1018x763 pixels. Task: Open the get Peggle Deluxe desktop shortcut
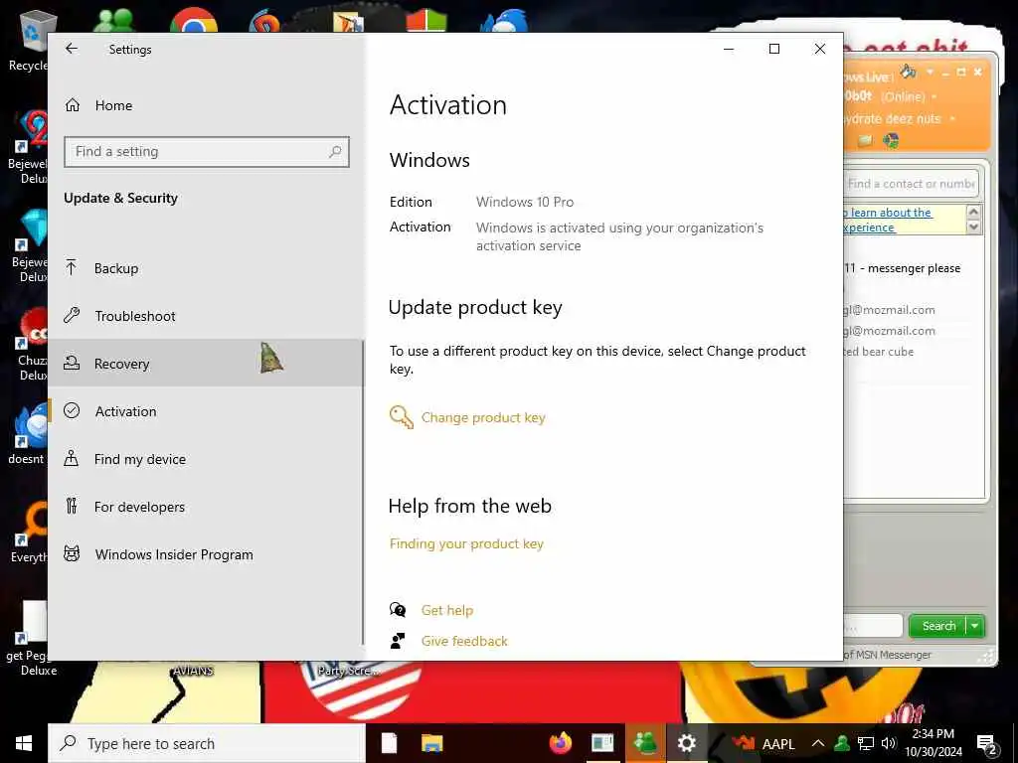(x=29, y=639)
